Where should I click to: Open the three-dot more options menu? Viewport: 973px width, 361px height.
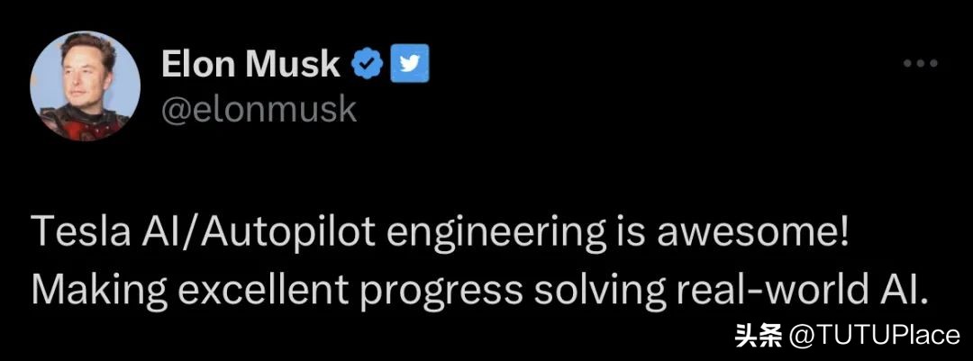tap(921, 65)
